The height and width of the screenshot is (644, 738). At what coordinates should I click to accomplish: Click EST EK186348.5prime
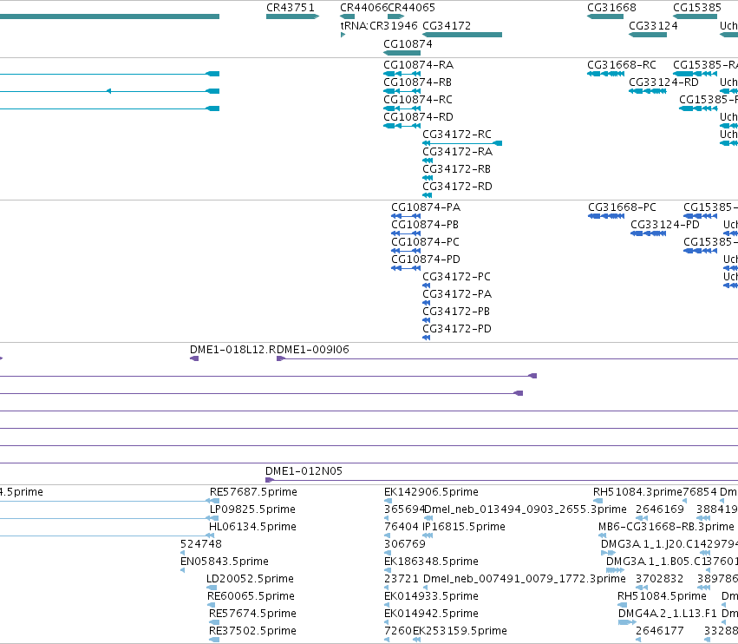[x=431, y=562]
